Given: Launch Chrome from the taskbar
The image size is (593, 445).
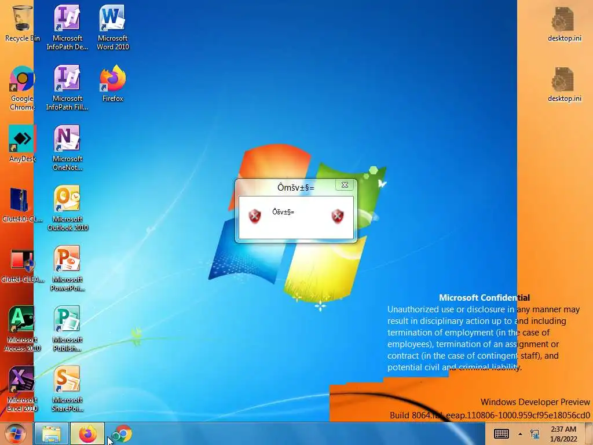Looking at the screenshot, I should tap(123, 433).
